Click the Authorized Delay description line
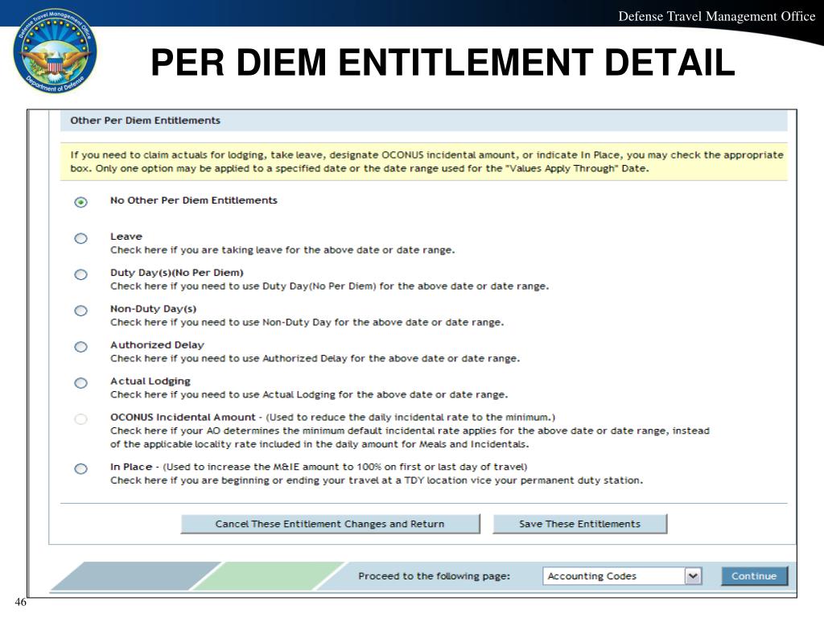 [x=315, y=358]
